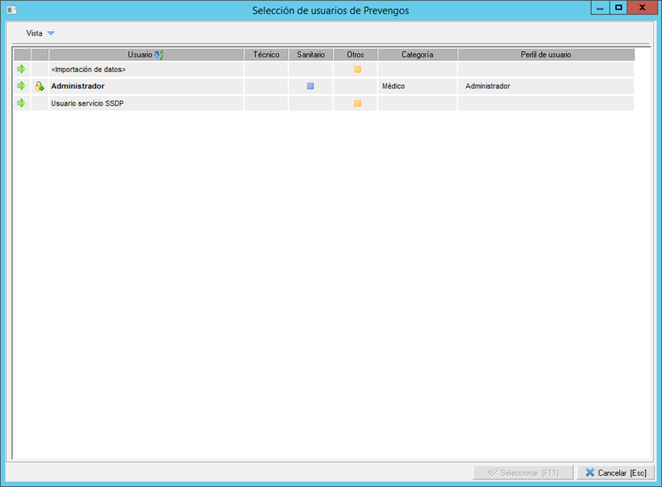Click the padlock user icon for Administrador
This screenshot has width=662, height=487.
pyautogui.click(x=39, y=86)
